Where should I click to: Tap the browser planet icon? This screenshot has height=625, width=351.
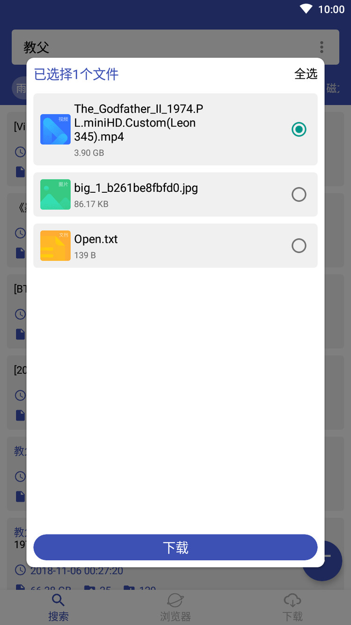click(175, 600)
